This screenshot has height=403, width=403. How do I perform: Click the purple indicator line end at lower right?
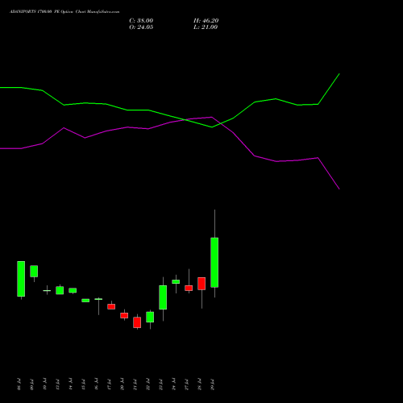pyautogui.click(x=339, y=189)
